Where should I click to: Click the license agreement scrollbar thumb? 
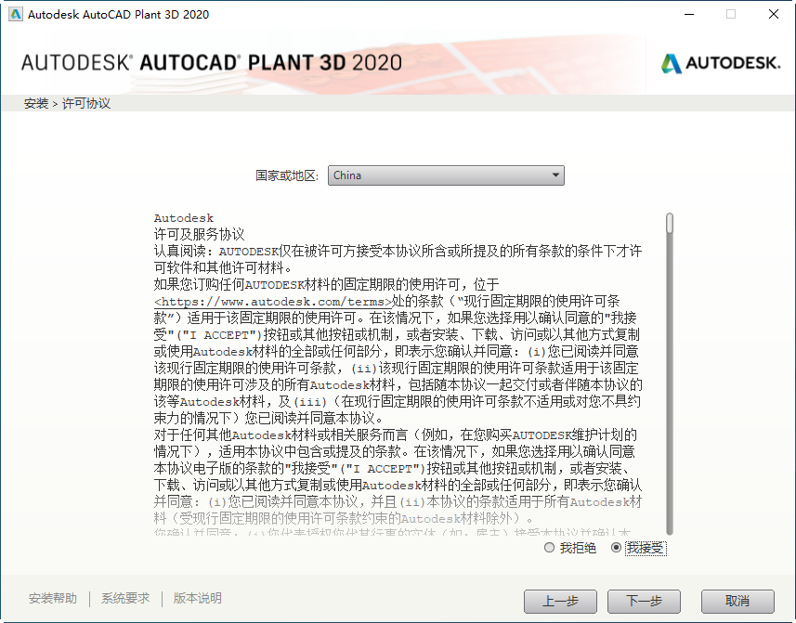[670, 224]
